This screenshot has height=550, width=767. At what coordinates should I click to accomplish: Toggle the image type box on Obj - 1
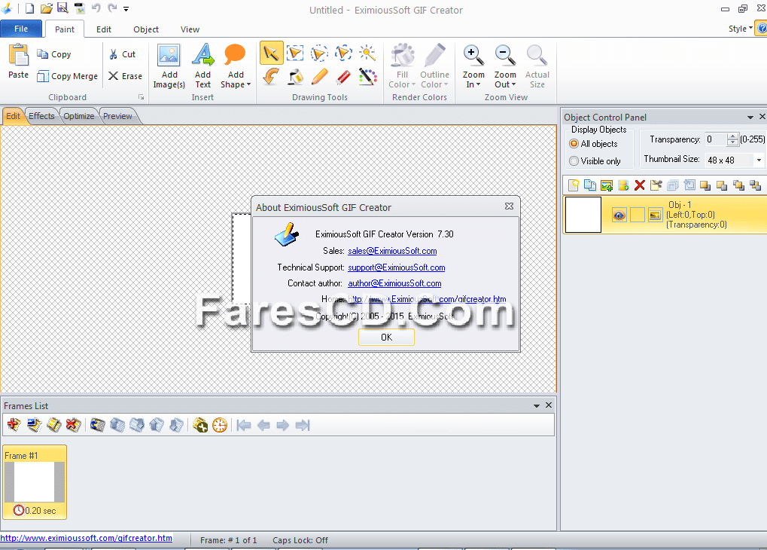click(x=655, y=215)
